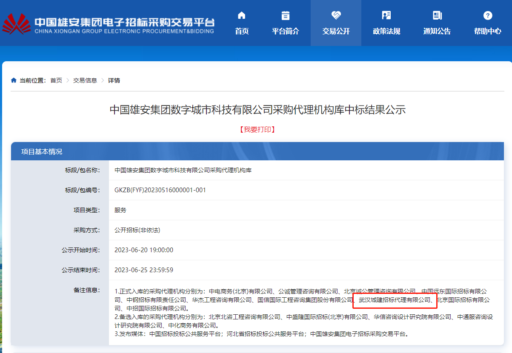Click the 当前位置 breadcrumb label
Viewport: 512px width, 353px height.
[32, 80]
